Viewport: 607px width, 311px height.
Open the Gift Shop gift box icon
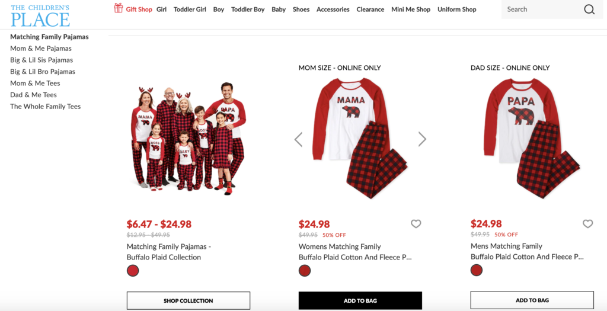click(119, 8)
